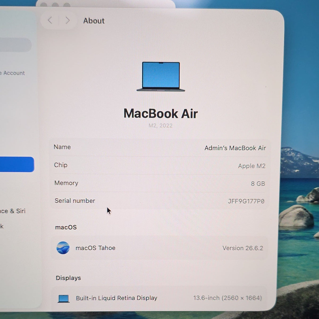The width and height of the screenshot is (319, 319).
Task: Click the M2, 2022 model subtitle
Action: click(161, 125)
